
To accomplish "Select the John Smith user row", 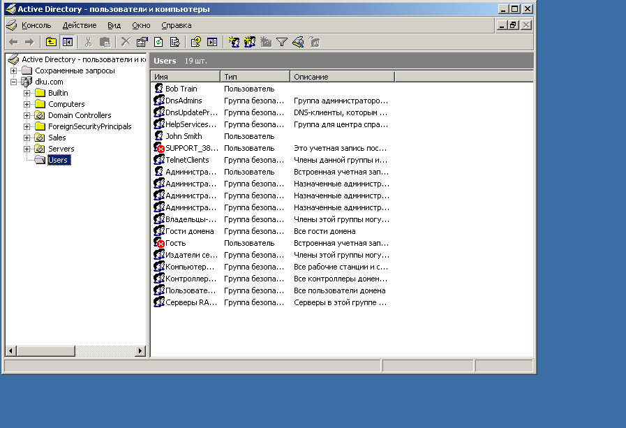I will 271,136.
